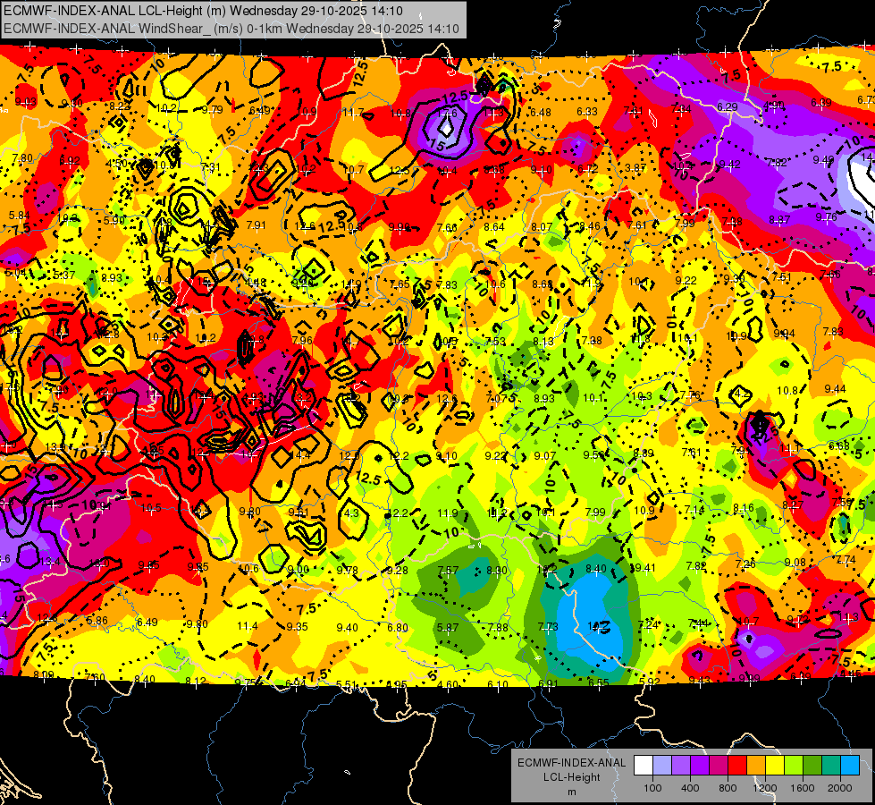This screenshot has width=875, height=805.
Task: Click the grid value '7.53'
Action: click(x=495, y=342)
